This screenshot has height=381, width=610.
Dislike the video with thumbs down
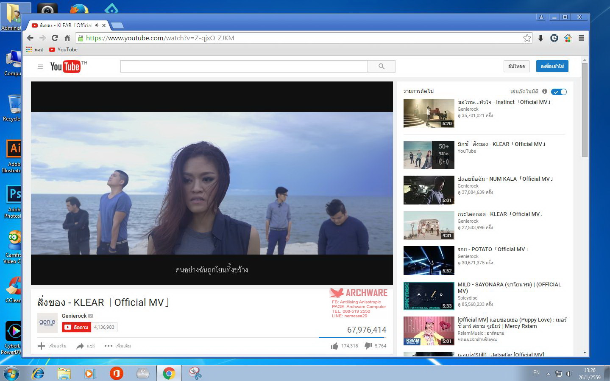pyautogui.click(x=368, y=346)
